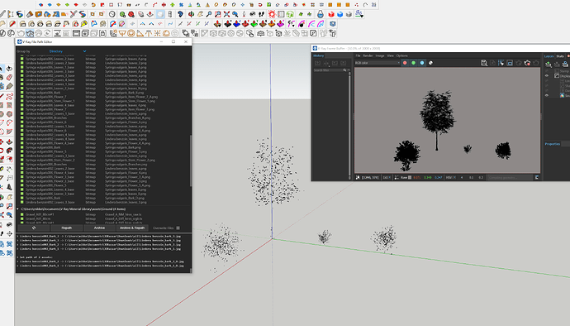The width and height of the screenshot is (570, 326).
Task: Click the pink curve icon in third toolbar row
Action: click(x=311, y=24)
